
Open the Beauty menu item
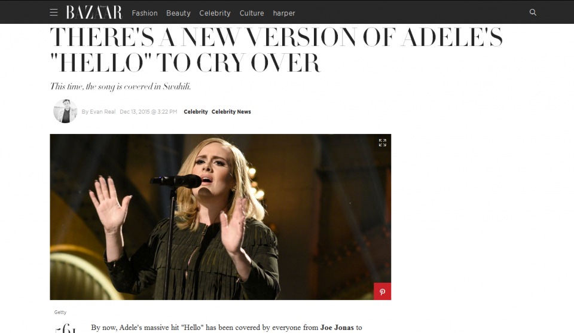pyautogui.click(x=178, y=13)
